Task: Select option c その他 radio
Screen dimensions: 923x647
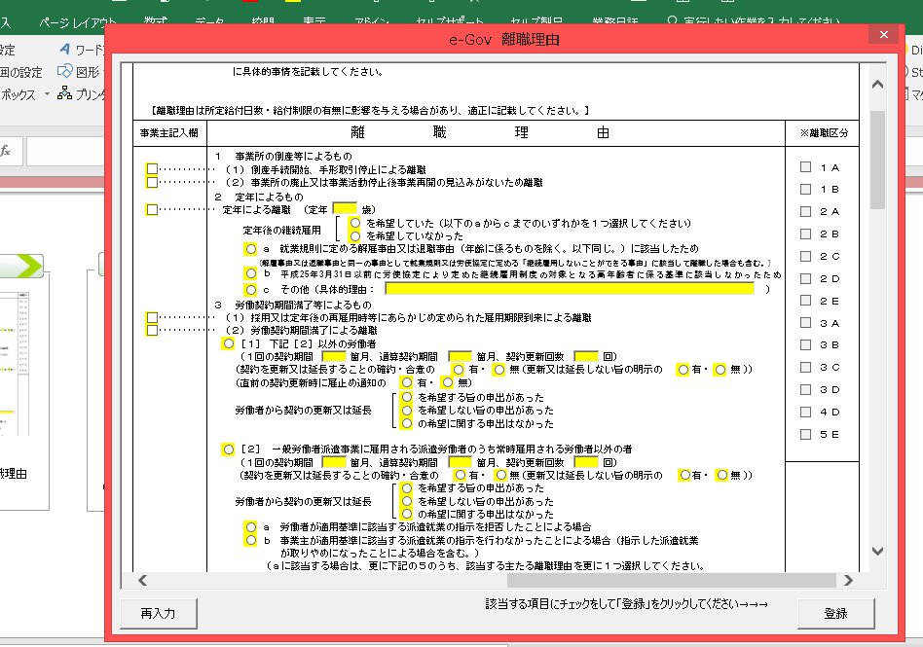Action: coord(251,289)
